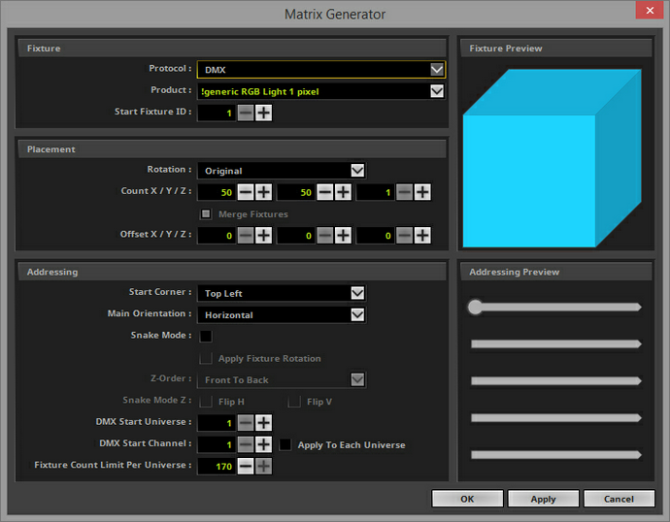
Task: Increase Count Z with plus button
Action: tap(422, 192)
